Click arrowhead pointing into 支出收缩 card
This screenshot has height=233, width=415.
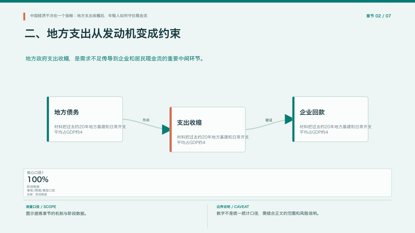click(166, 129)
